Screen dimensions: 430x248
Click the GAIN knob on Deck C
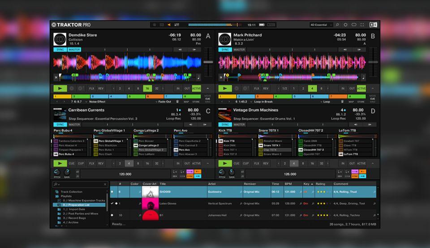[x=67, y=172]
